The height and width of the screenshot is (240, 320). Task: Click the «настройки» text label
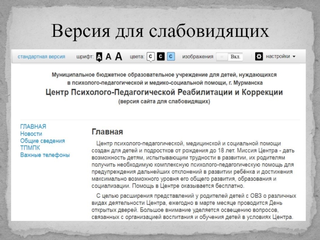278,56
